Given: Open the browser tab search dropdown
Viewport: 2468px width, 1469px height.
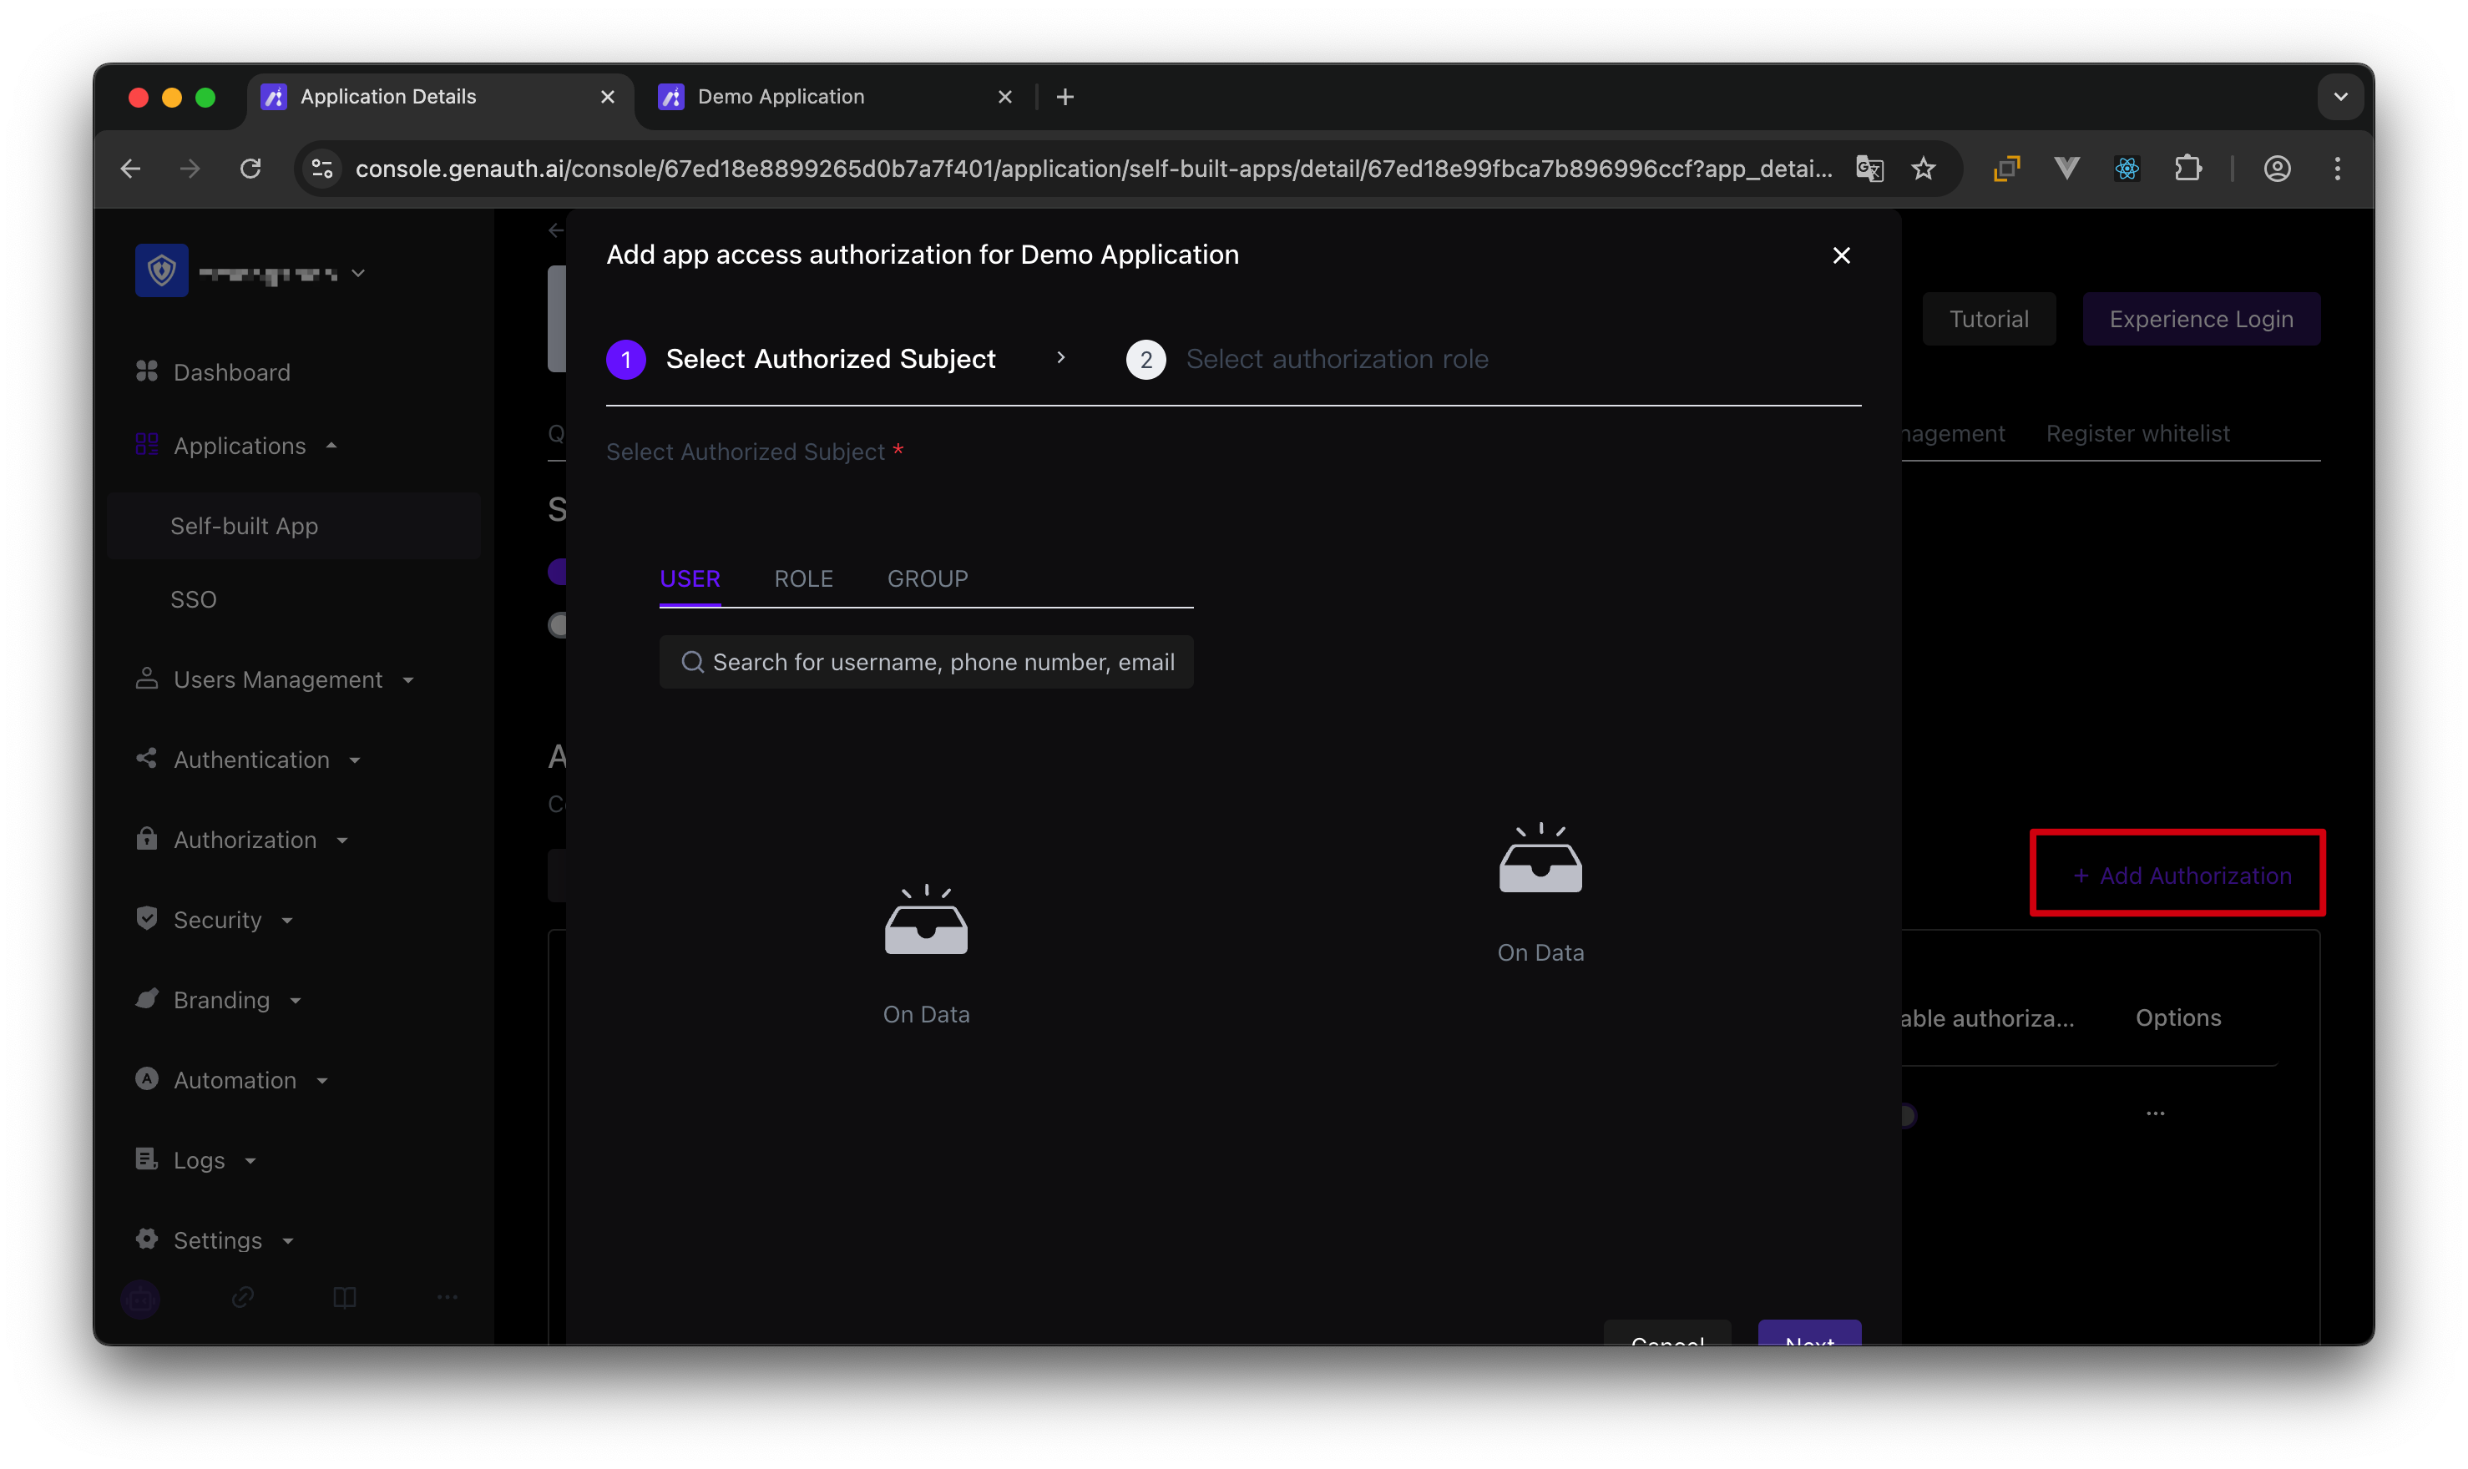Looking at the screenshot, I should (x=2340, y=97).
